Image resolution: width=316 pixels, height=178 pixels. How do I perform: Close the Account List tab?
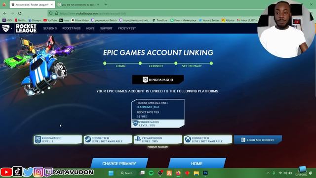52,4
